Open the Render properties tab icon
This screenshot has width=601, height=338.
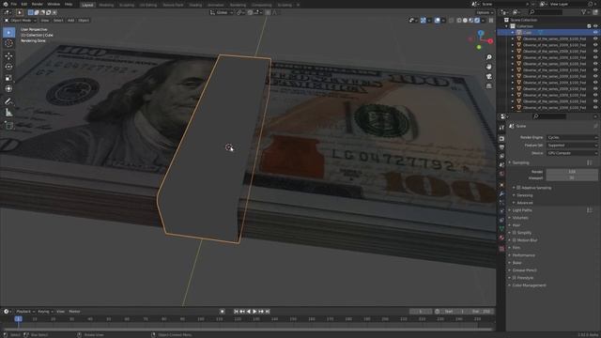pos(501,138)
